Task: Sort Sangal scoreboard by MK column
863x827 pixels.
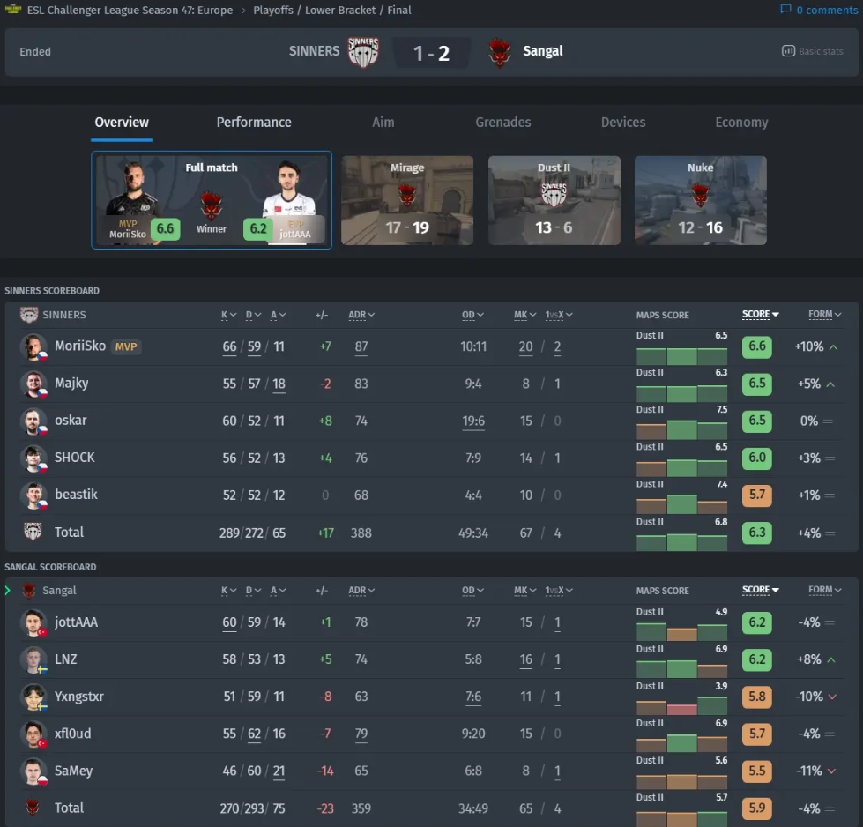Action: (x=525, y=591)
